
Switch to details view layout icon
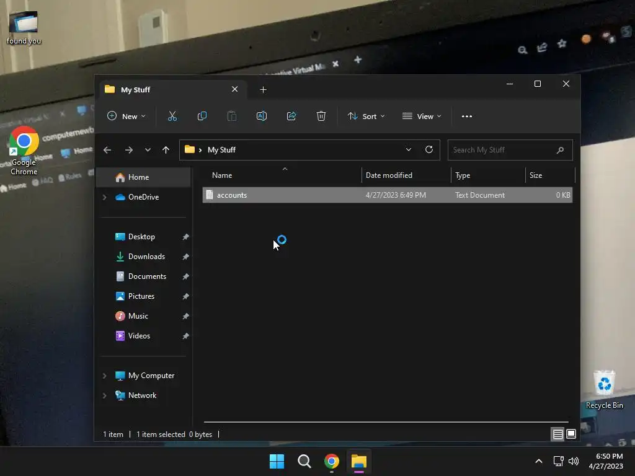tap(557, 434)
